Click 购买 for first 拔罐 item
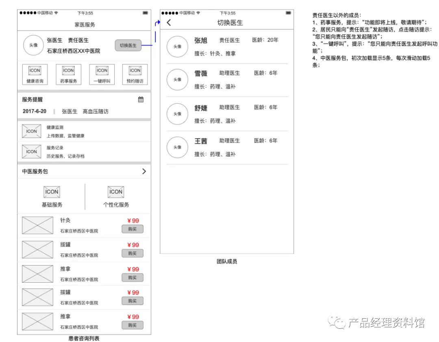This screenshot has width=439, height=342. 133,253
